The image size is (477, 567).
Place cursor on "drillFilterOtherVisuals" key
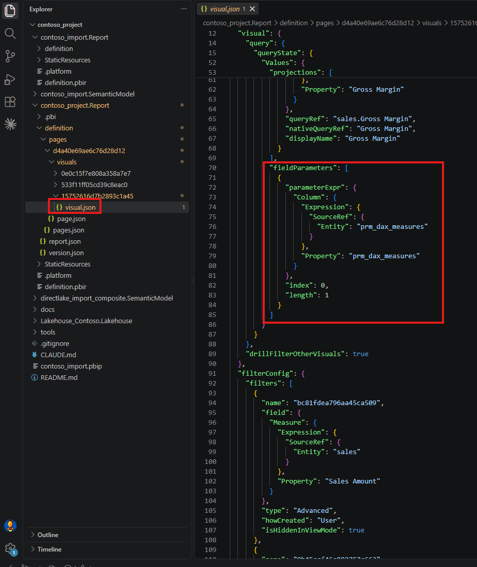pos(295,354)
